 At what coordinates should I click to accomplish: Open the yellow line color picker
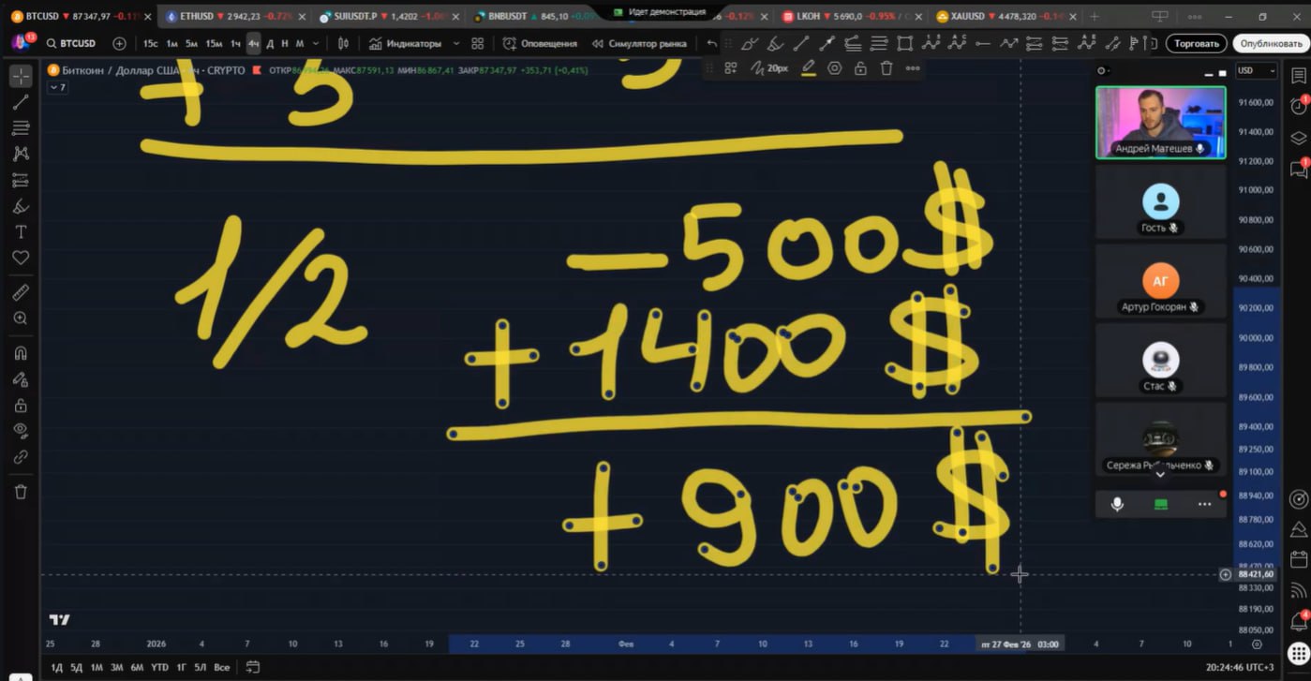click(808, 68)
